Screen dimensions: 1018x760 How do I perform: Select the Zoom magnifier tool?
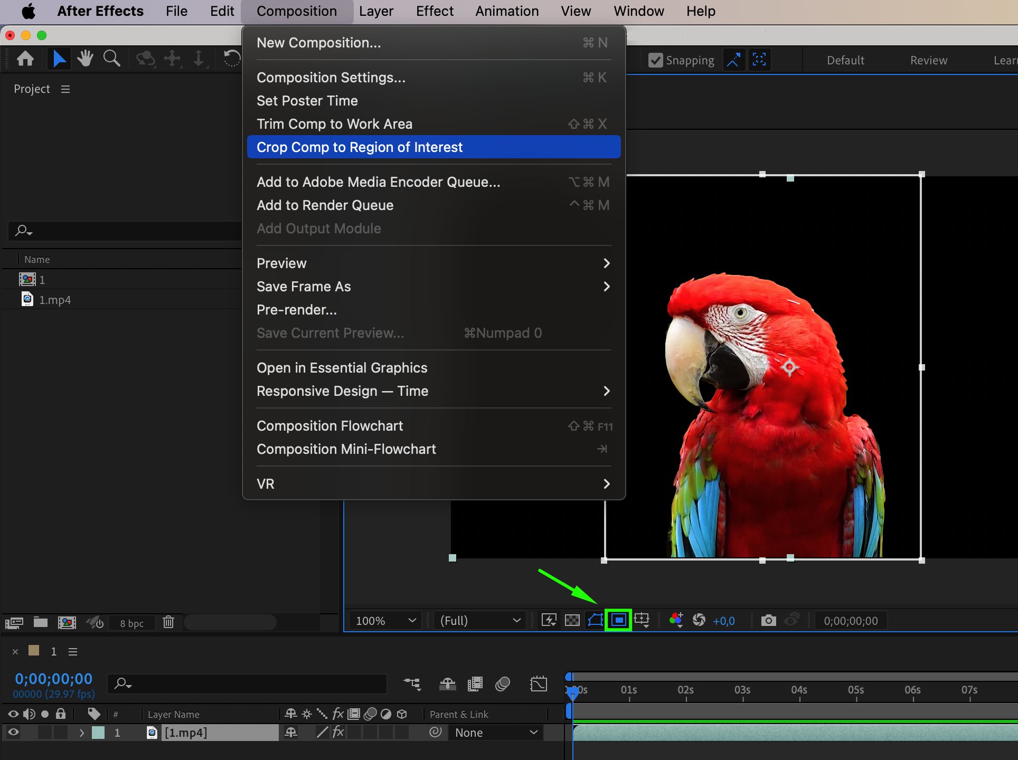point(111,59)
